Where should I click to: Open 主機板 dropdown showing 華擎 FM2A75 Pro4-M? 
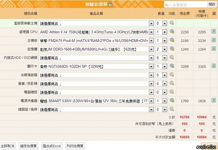[x=96, y=41]
